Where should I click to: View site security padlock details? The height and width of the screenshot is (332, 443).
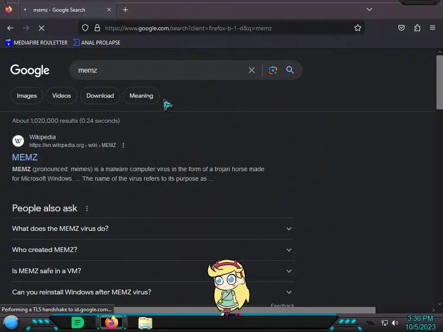coord(97,28)
